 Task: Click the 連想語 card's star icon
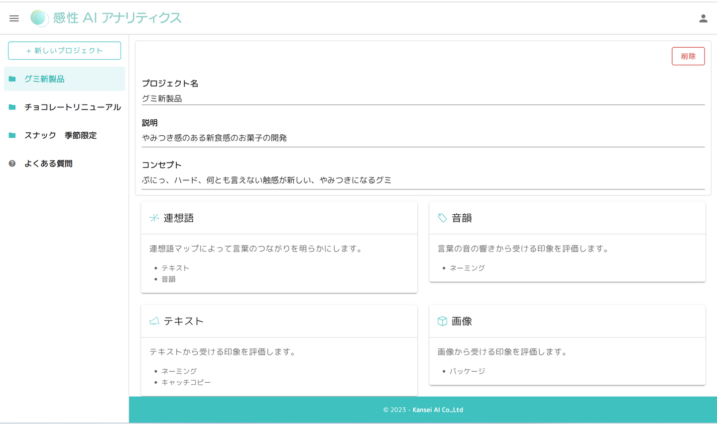154,218
